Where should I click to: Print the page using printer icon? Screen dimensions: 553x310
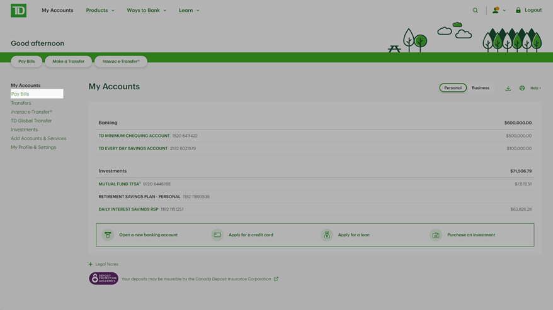point(522,88)
